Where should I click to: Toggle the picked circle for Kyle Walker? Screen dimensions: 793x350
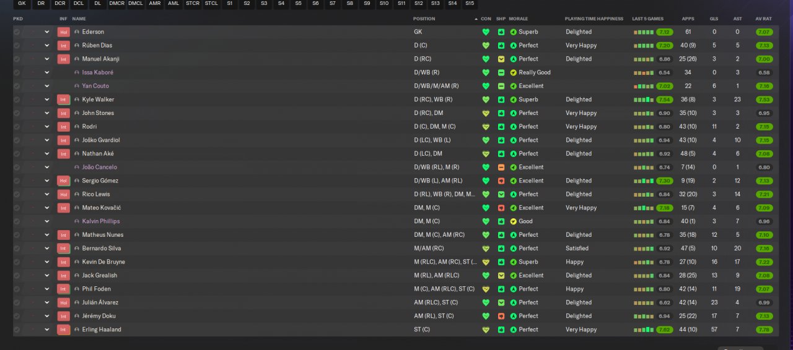point(17,100)
